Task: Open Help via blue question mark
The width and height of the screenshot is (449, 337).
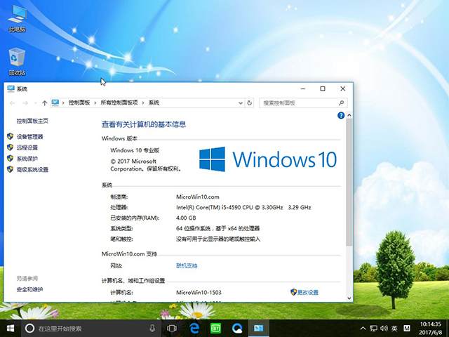Action: pos(341,115)
